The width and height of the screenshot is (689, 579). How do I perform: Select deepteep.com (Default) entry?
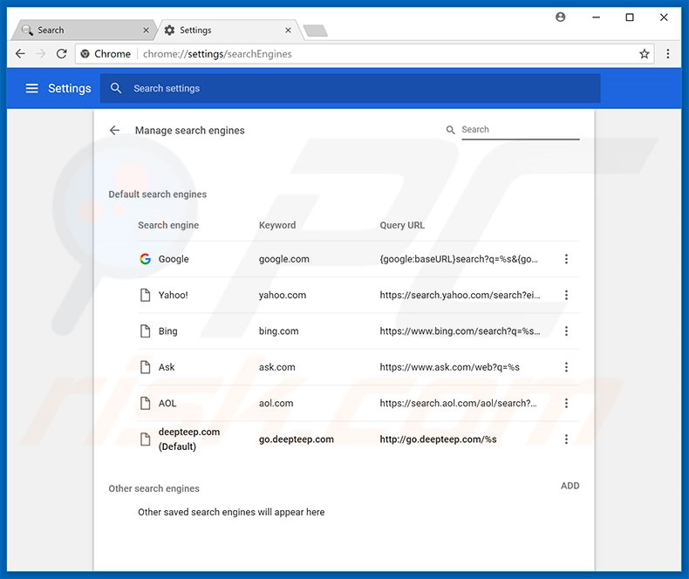(x=189, y=439)
